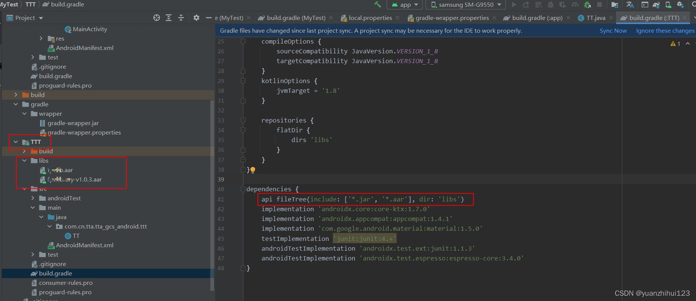Start debugging with the bug icon
The image size is (696, 301).
pyautogui.click(x=551, y=5)
